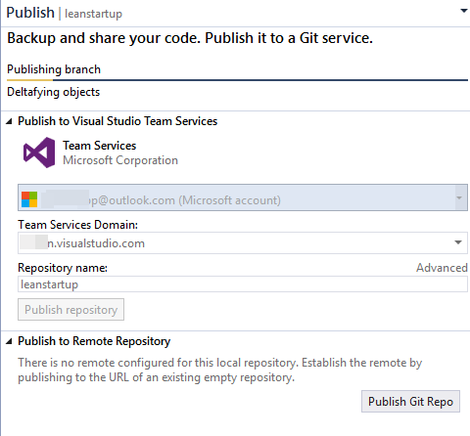This screenshot has height=436, width=470.
Task: Collapse Publish to Remote Repository section
Action: (x=9, y=341)
